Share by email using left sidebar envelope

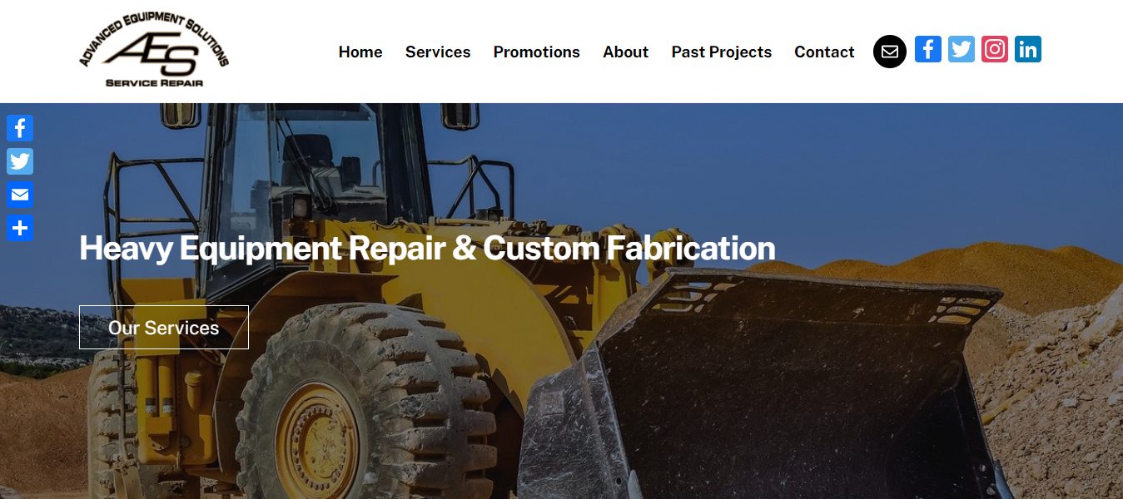tap(20, 195)
